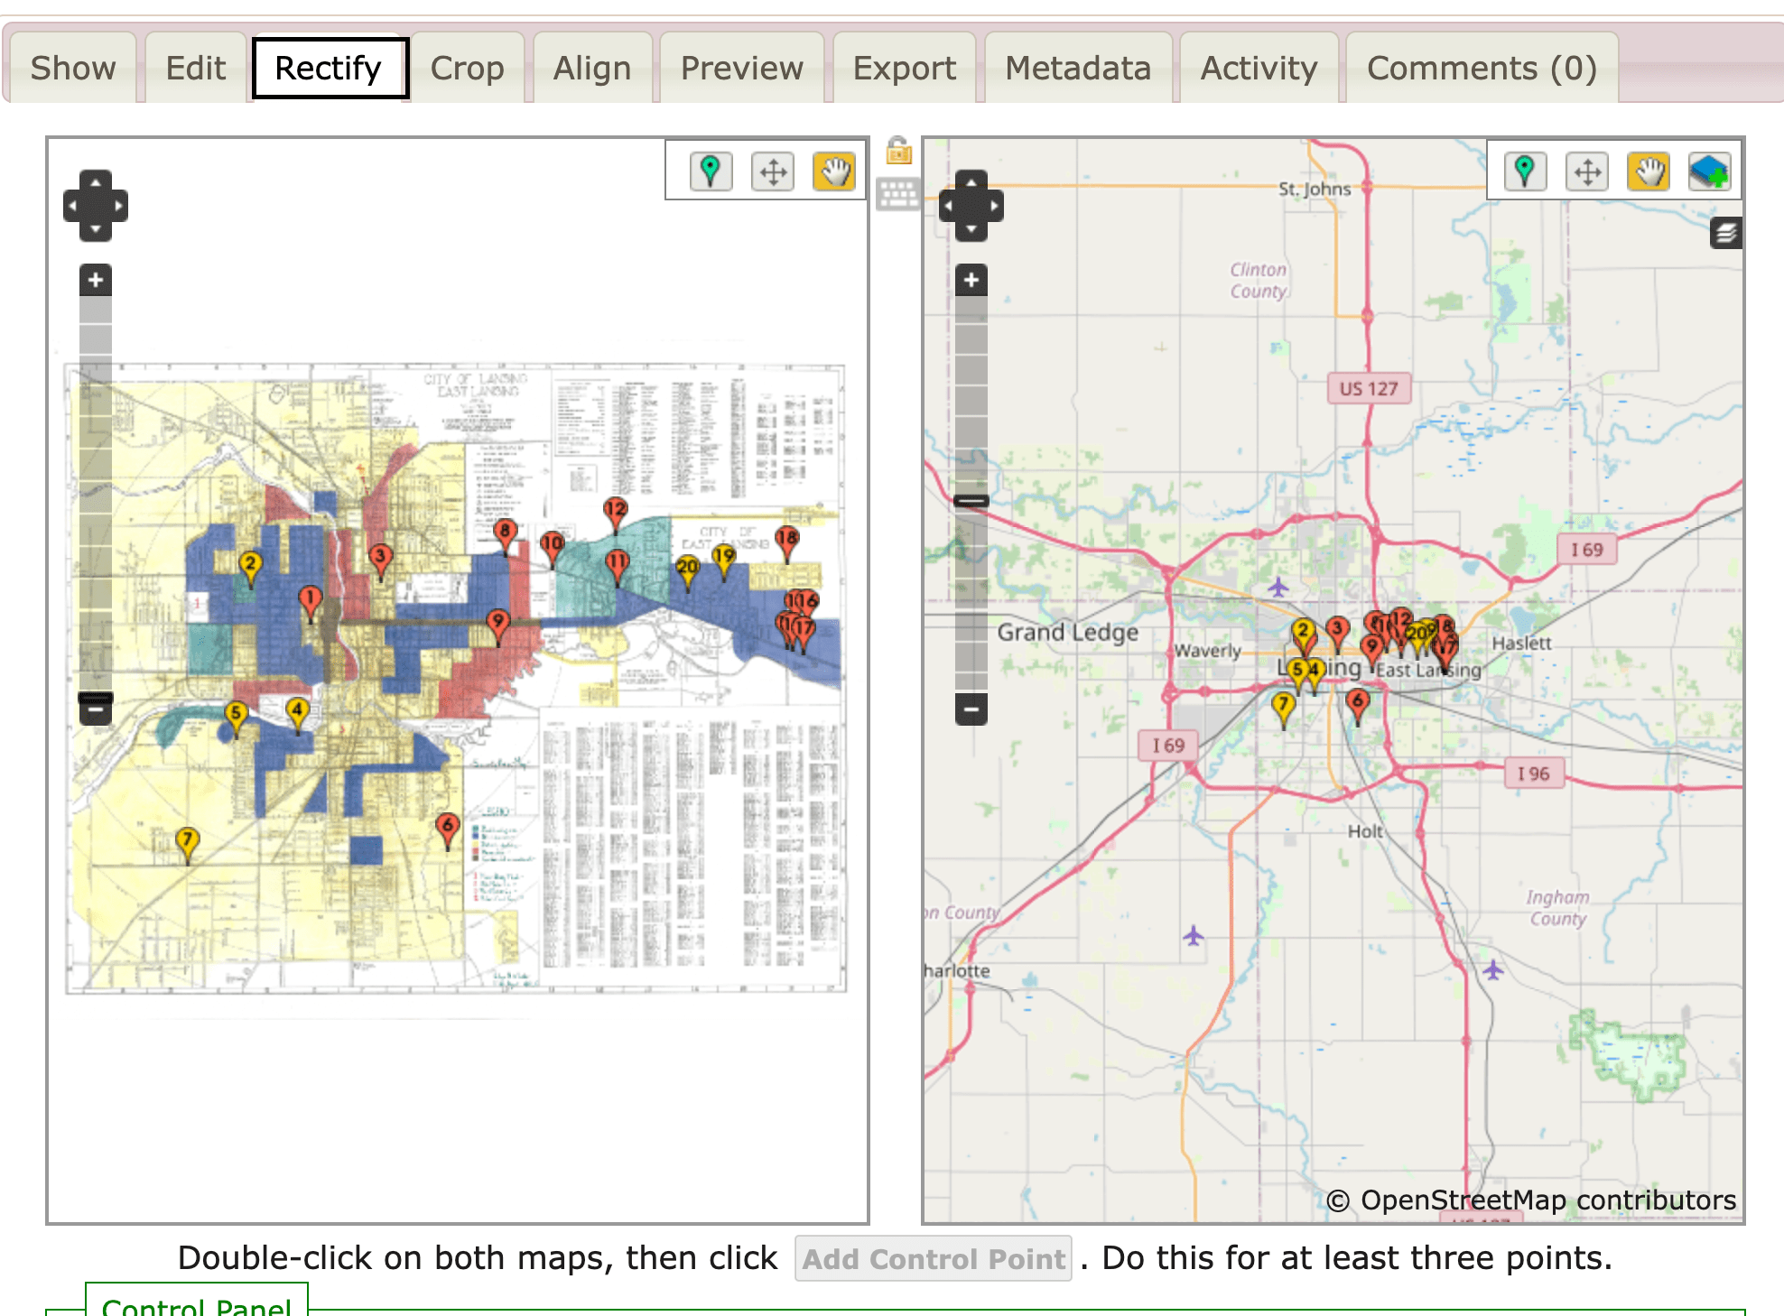Open keyboard shortcuts icon between maps
The width and height of the screenshot is (1784, 1316).
click(898, 193)
